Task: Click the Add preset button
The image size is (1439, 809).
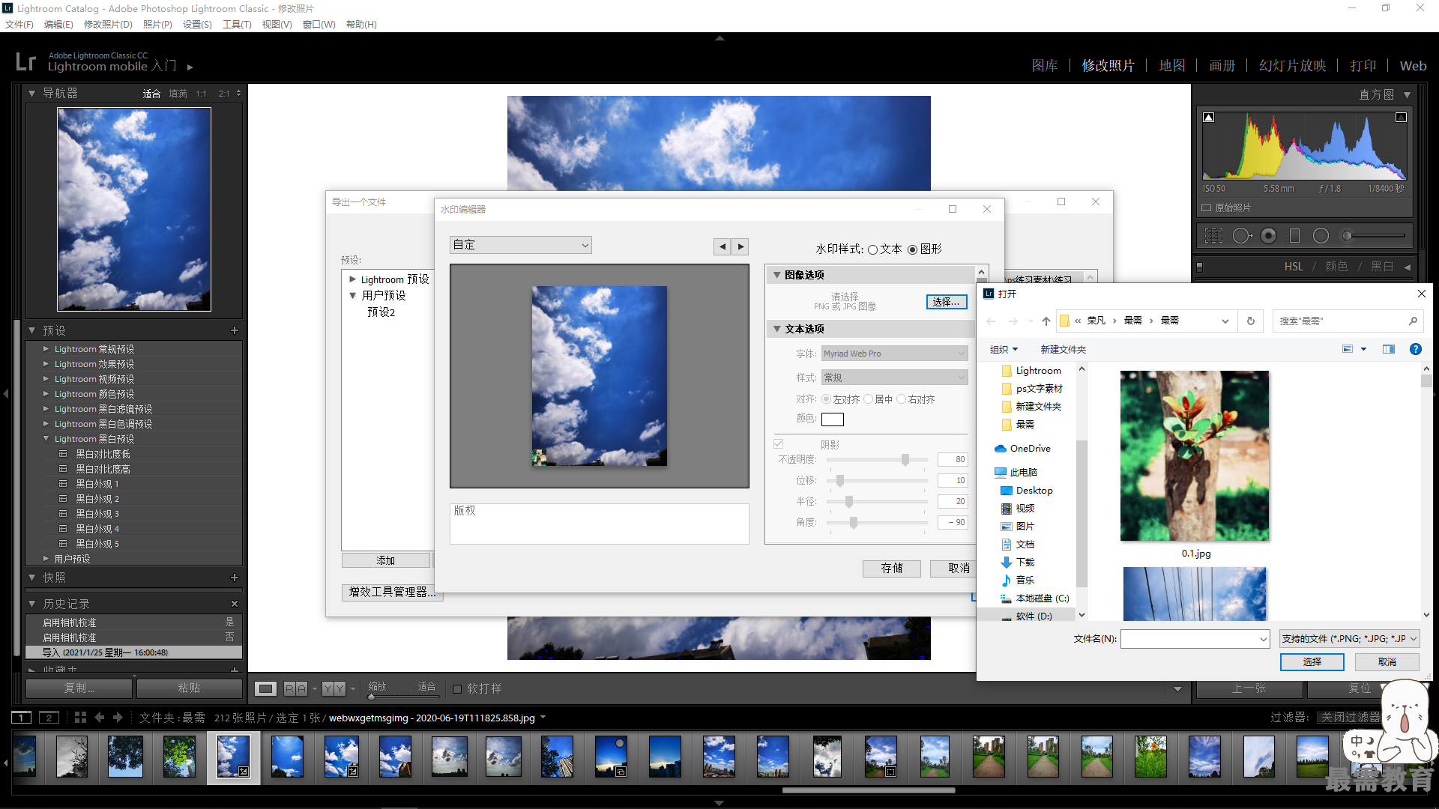Action: 386,560
